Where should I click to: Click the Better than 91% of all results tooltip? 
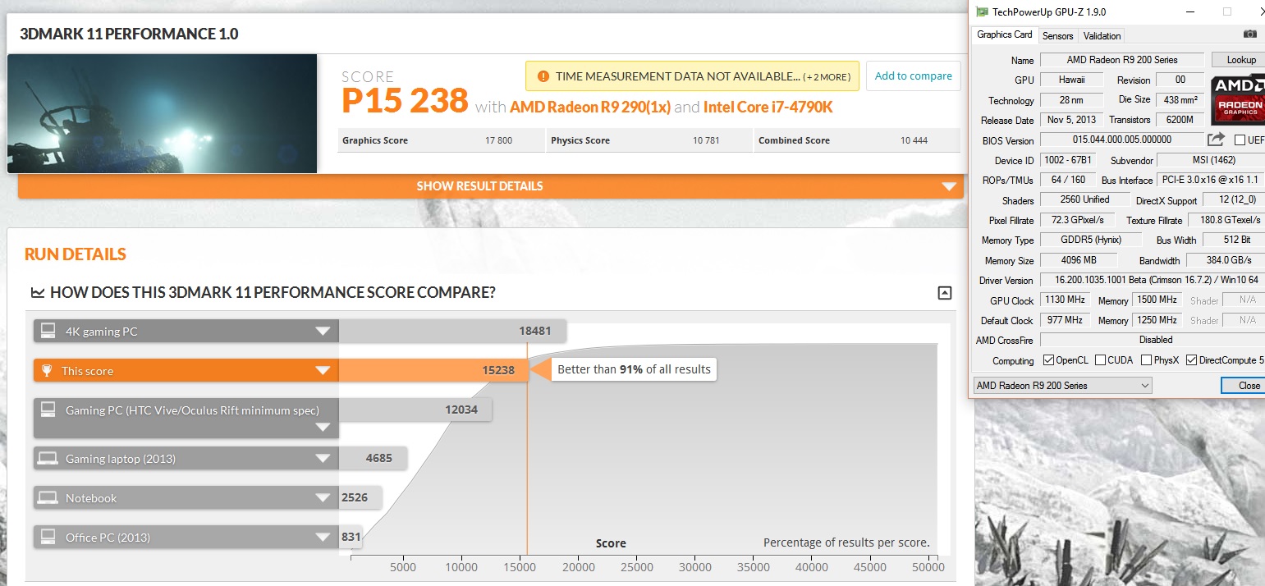[634, 370]
